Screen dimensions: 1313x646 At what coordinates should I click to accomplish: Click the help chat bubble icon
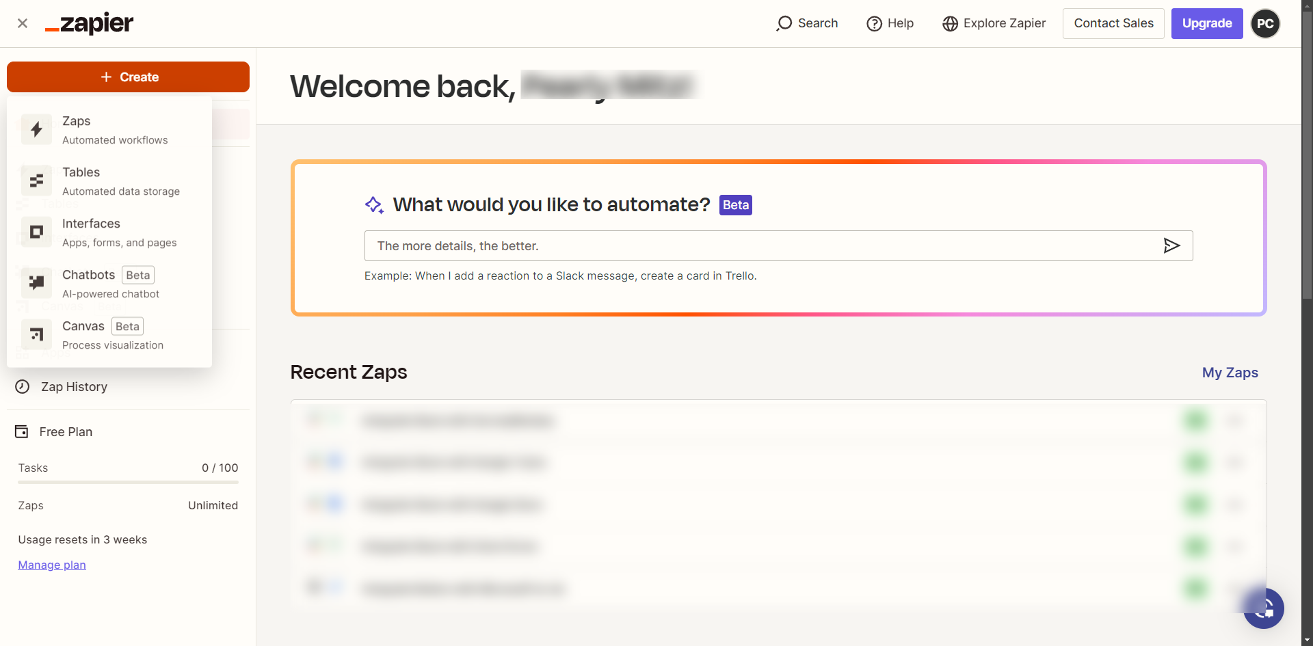coord(1263,608)
